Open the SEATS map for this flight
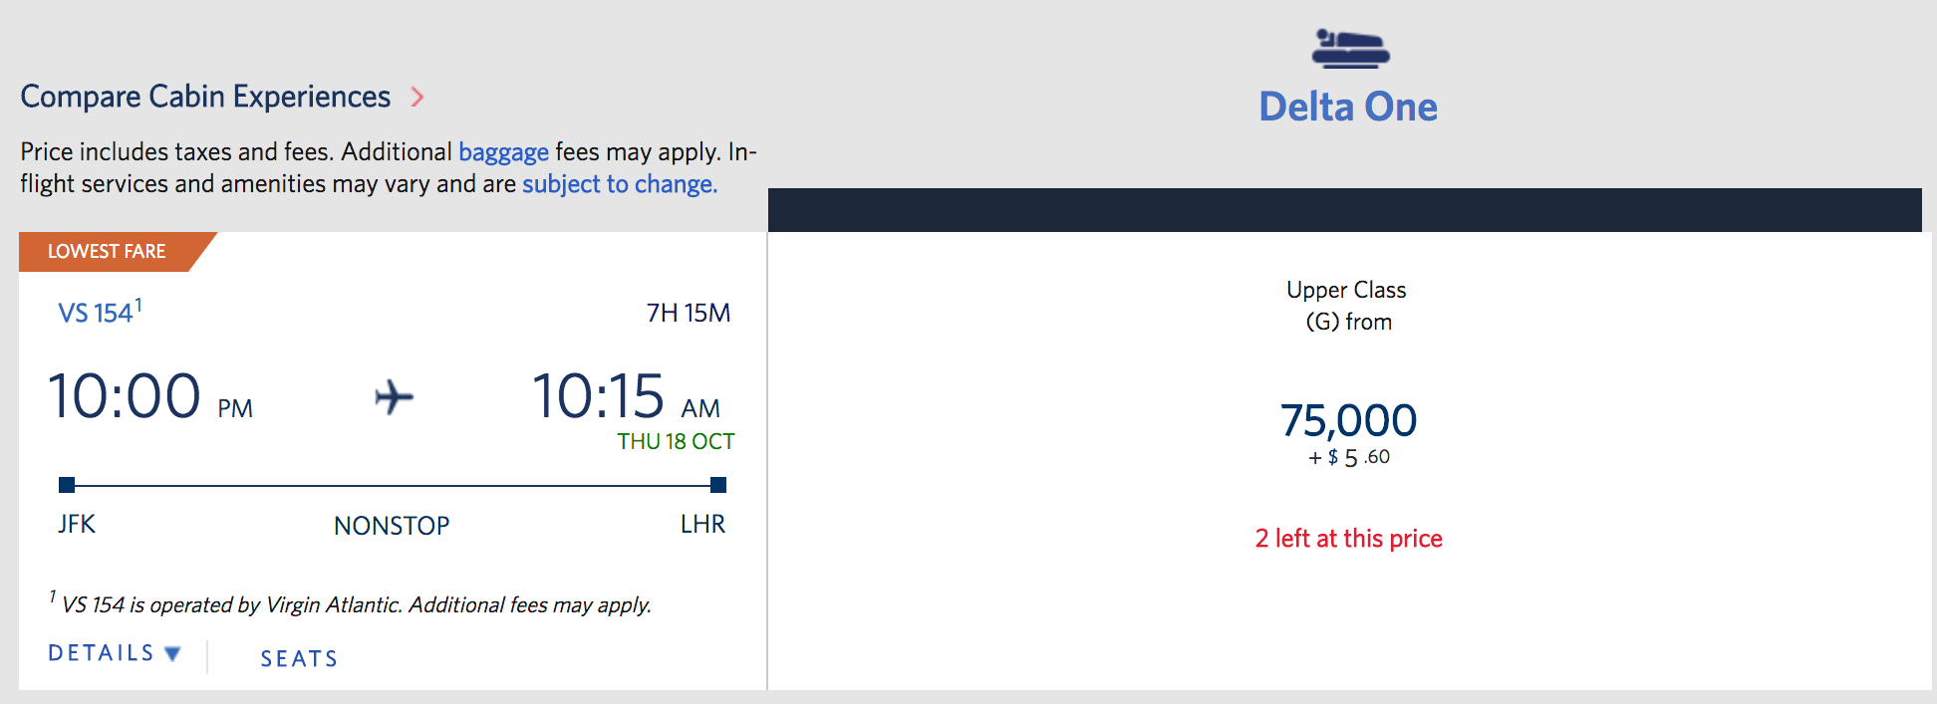Viewport: 1937px width, 704px height. [297, 657]
